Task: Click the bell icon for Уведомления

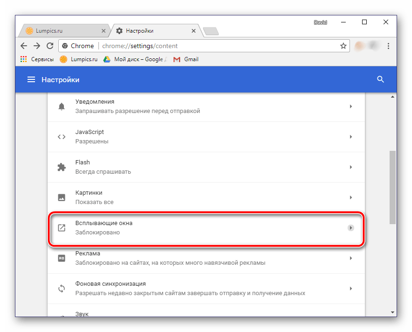Action: 62,106
